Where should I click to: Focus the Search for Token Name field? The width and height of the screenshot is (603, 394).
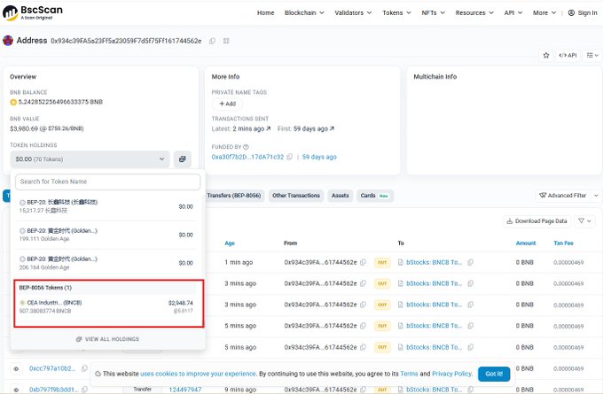[107, 182]
